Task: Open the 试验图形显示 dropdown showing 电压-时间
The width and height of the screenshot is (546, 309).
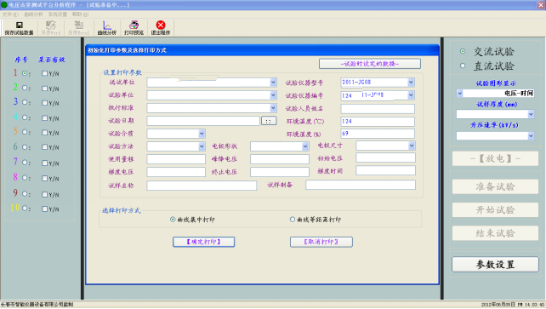Action: pos(459,93)
